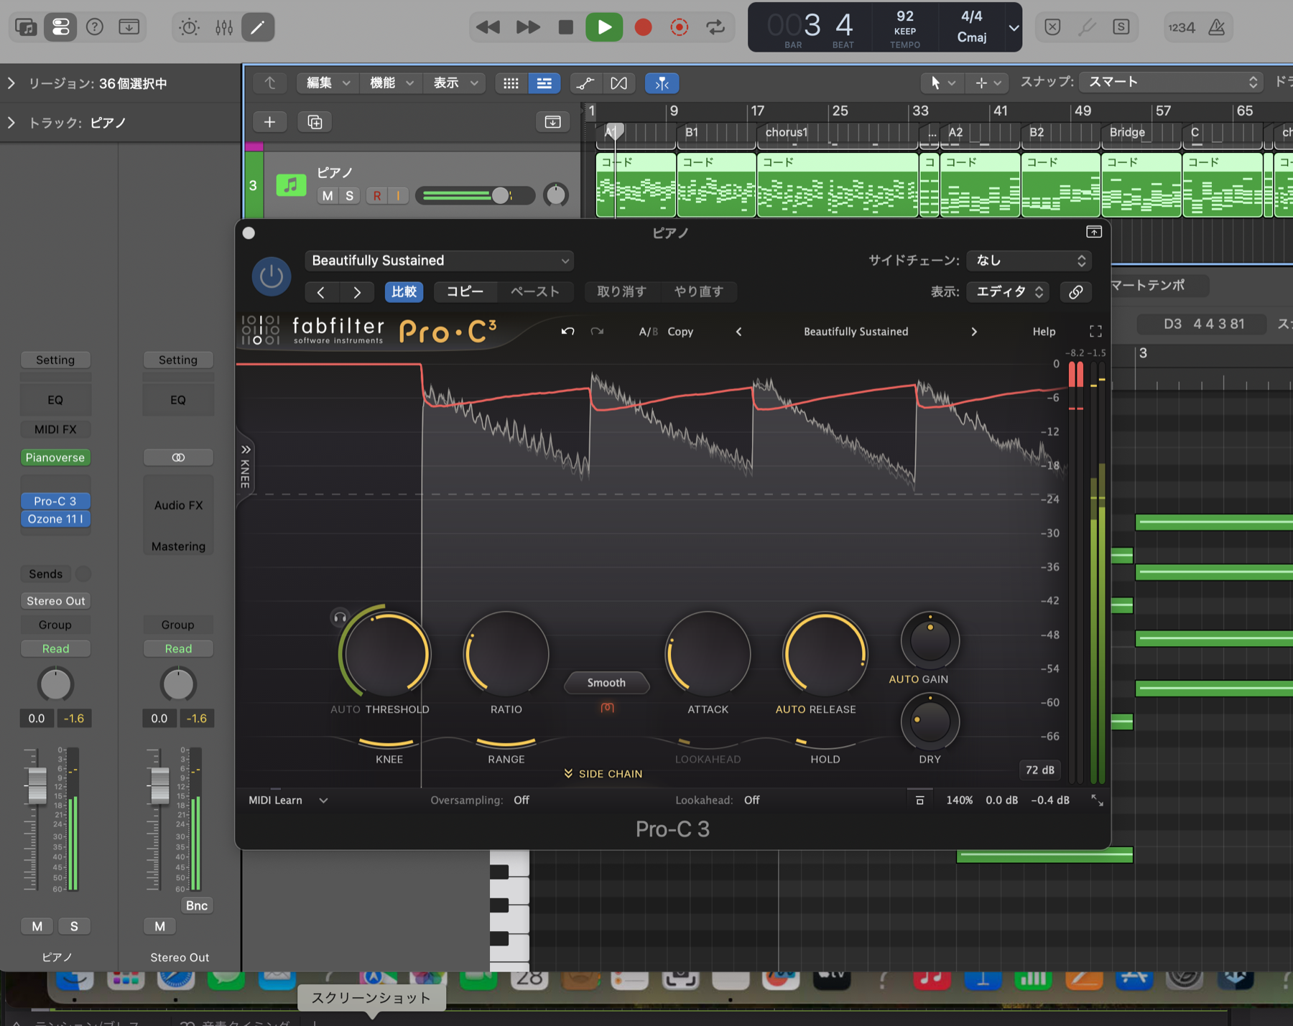Expand the トラック ピアノ inspector section

coord(11,123)
